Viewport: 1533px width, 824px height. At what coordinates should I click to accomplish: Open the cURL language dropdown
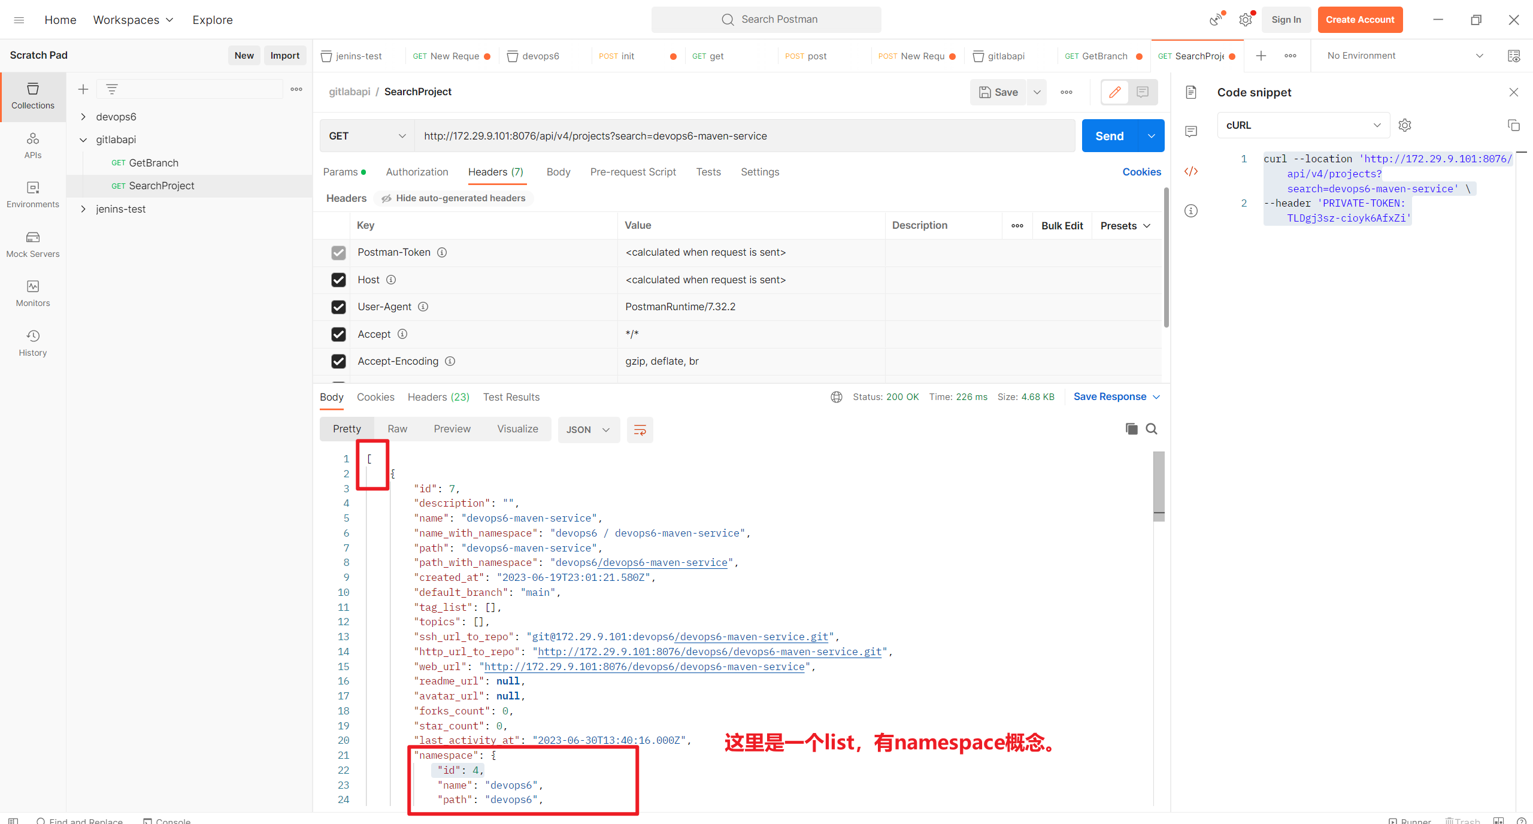[x=1303, y=125]
